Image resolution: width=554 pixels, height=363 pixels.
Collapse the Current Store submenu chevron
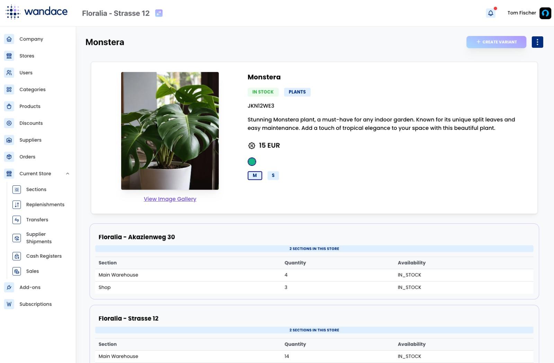coord(68,174)
